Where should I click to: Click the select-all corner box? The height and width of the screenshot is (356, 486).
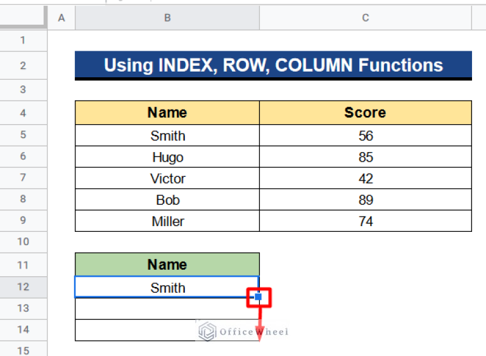click(x=23, y=18)
